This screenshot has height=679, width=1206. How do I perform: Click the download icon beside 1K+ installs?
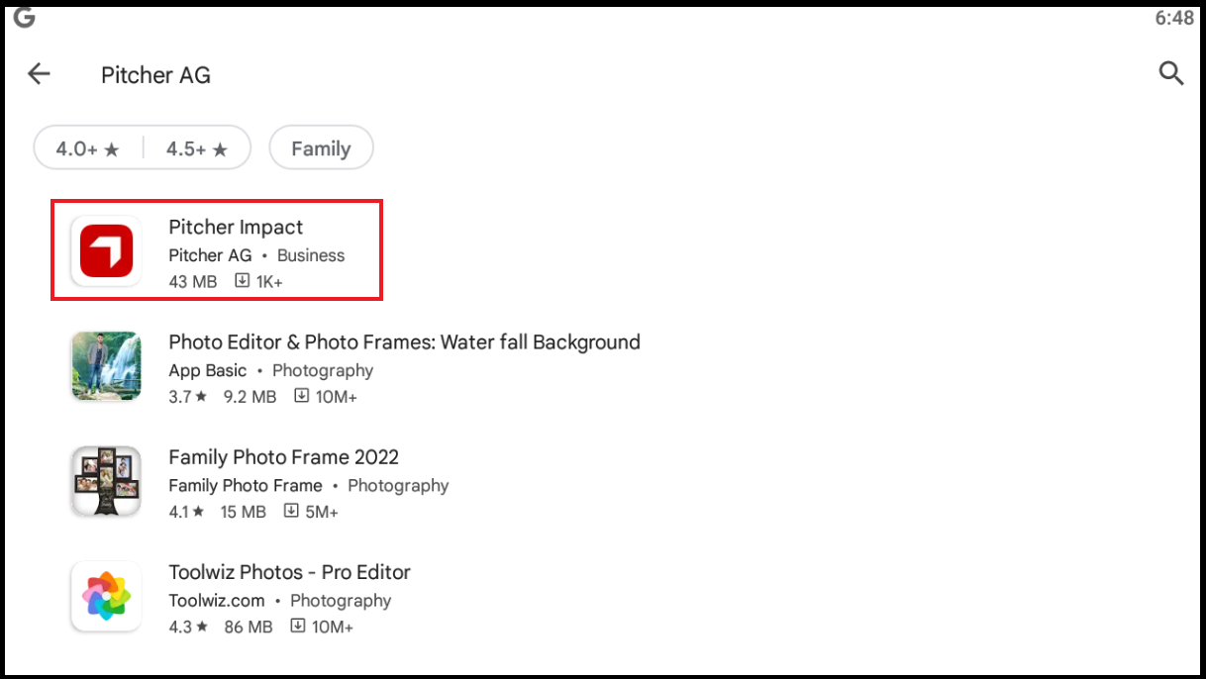point(242,281)
